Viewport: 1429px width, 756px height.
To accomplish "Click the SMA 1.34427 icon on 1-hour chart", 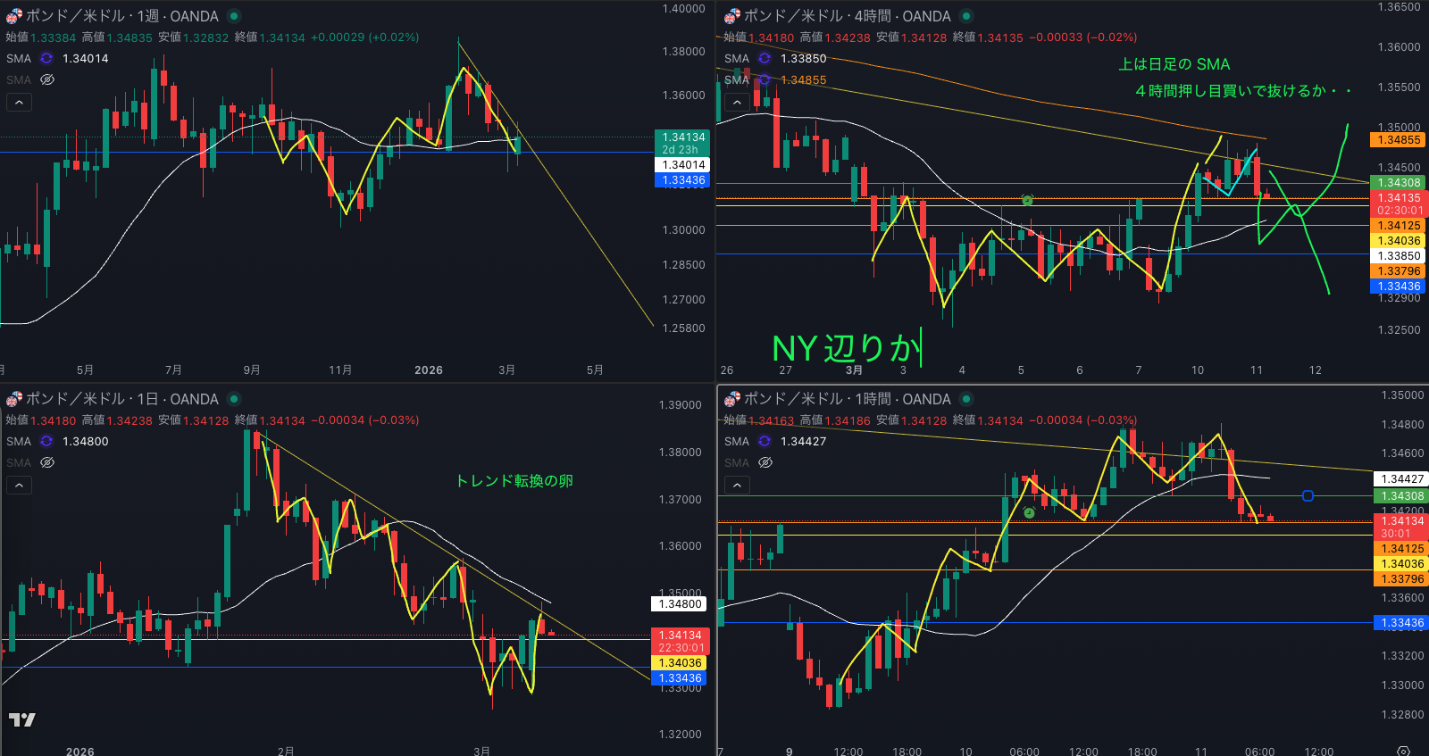I will pos(765,442).
